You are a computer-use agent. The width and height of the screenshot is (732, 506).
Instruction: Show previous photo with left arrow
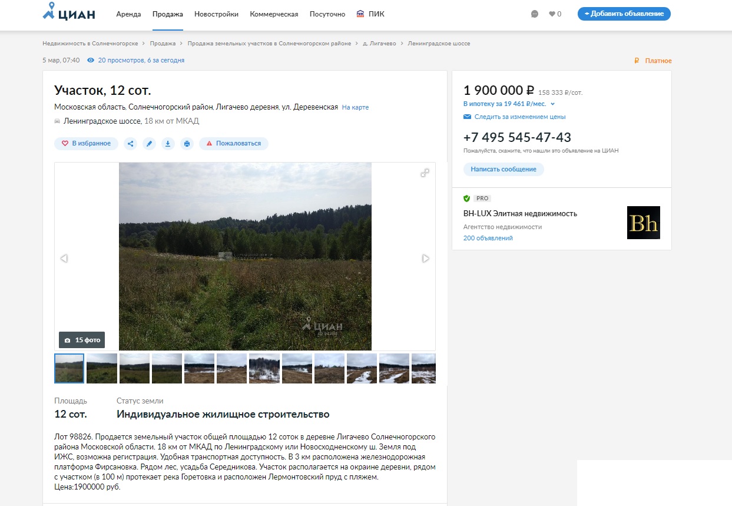coord(64,258)
